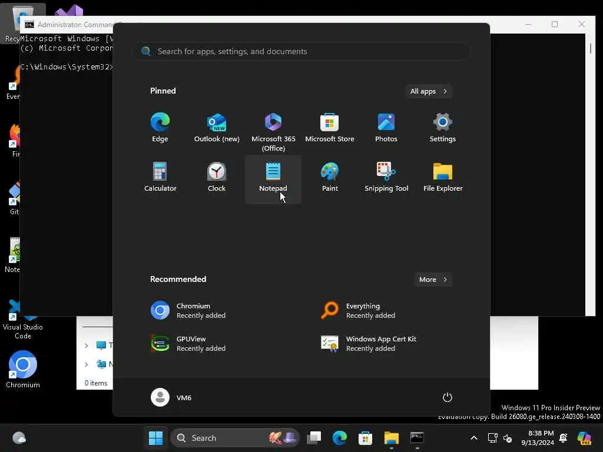Open Edge from pinned apps
The image size is (603, 452).
coord(160,128)
